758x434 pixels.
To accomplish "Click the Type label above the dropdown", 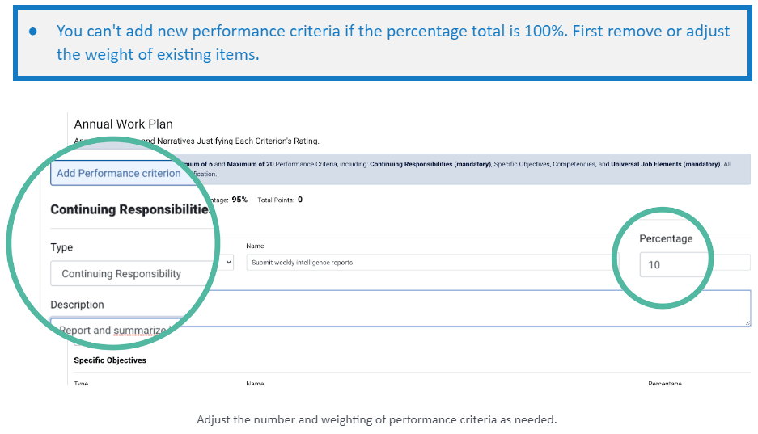I will (x=61, y=247).
